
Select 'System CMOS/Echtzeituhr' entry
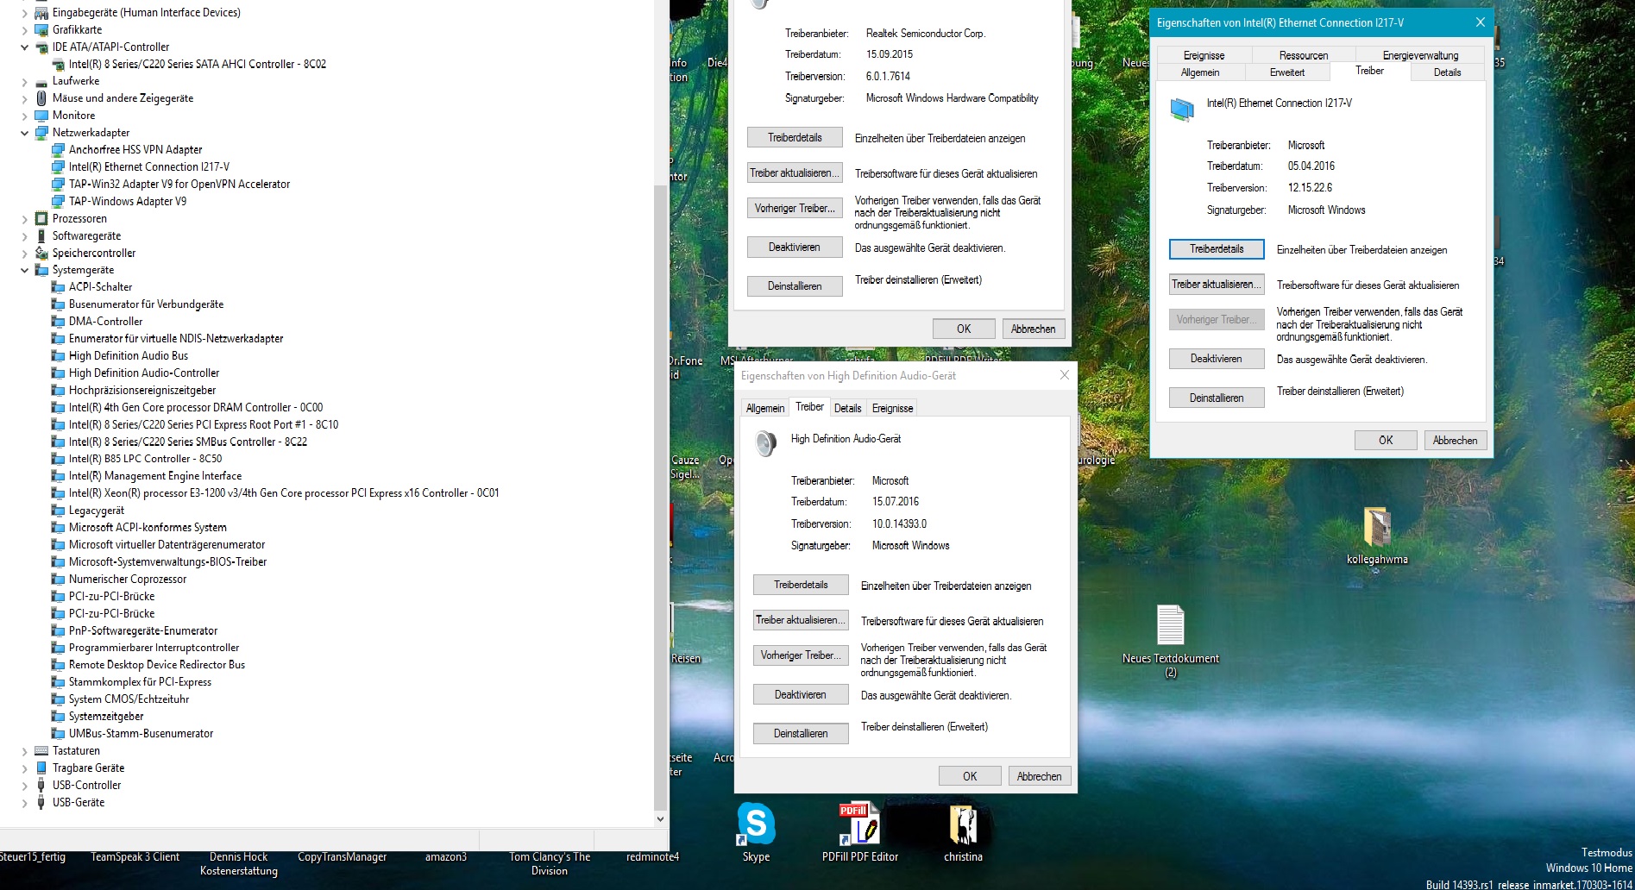(x=129, y=699)
